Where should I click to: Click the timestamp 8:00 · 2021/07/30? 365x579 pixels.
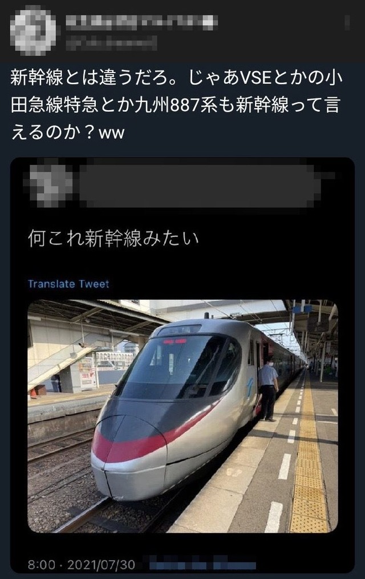click(82, 565)
